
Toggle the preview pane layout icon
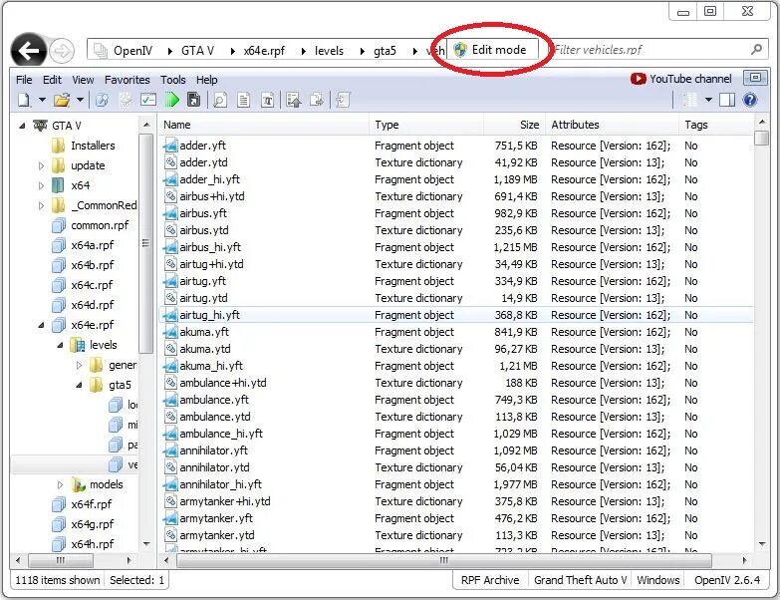tap(727, 100)
